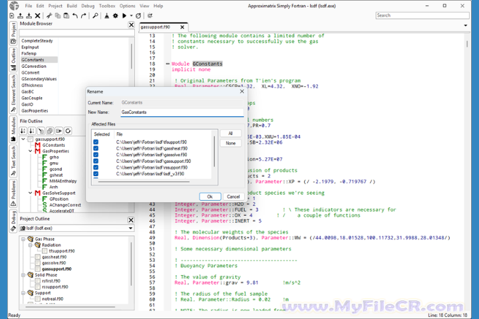Collapse Support folder in Project Outline

point(23,292)
